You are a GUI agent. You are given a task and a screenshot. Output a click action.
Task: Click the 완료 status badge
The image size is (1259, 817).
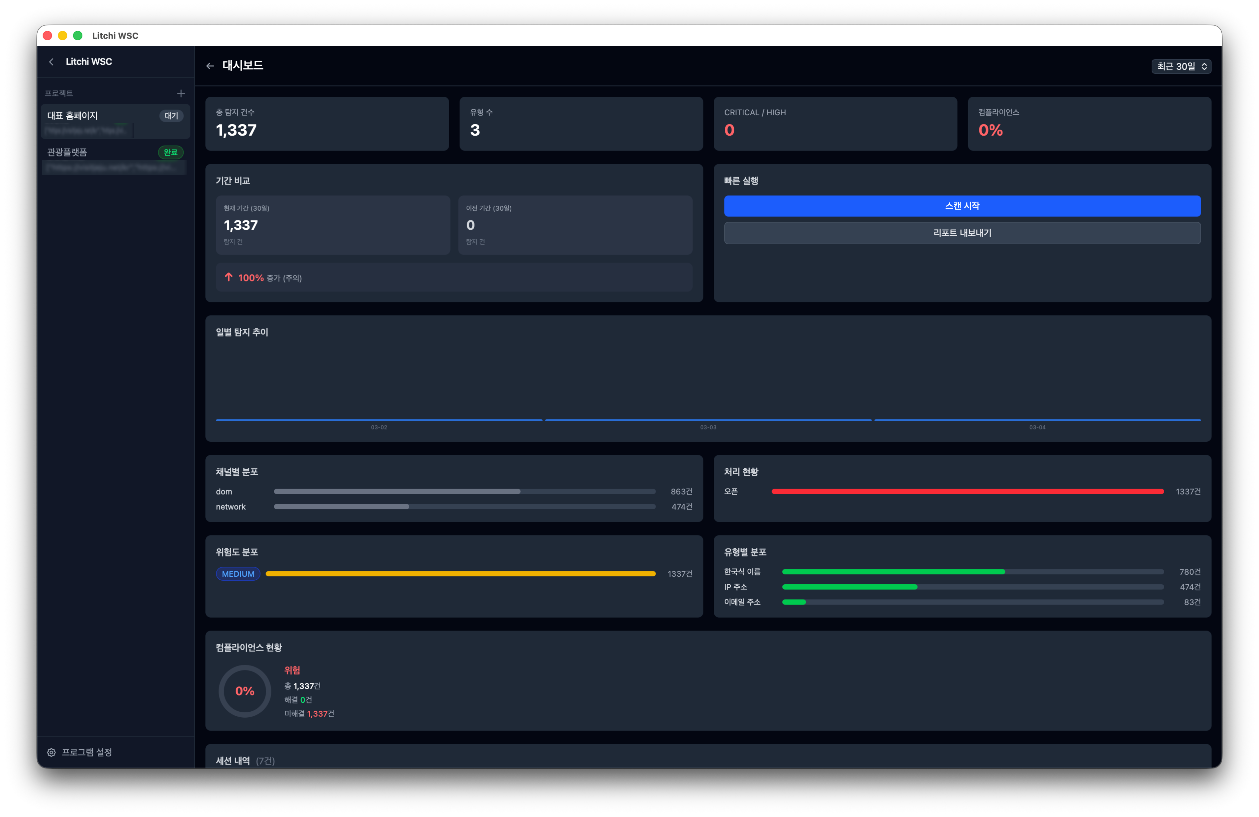pos(170,153)
